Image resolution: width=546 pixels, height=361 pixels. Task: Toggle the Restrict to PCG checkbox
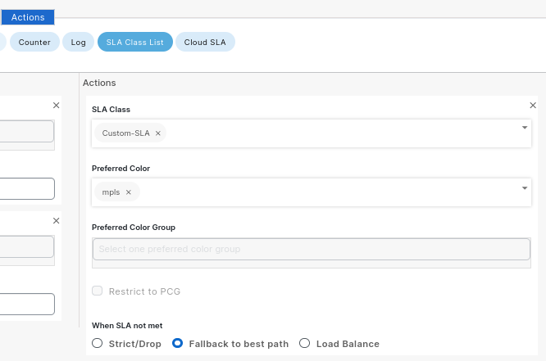98,291
